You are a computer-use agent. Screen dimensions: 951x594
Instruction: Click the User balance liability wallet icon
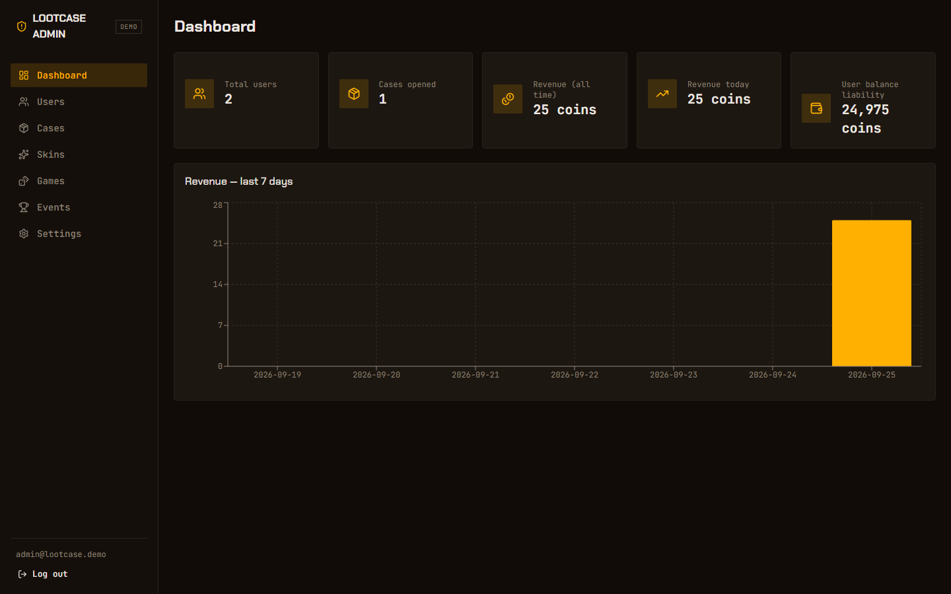[x=816, y=108]
